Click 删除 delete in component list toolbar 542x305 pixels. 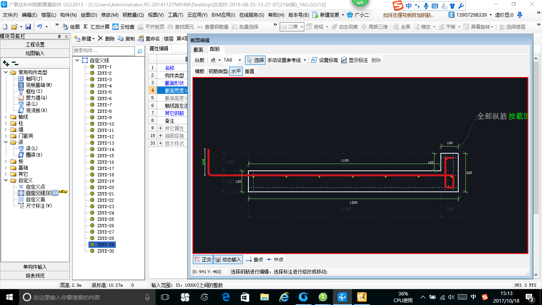click(x=106, y=39)
